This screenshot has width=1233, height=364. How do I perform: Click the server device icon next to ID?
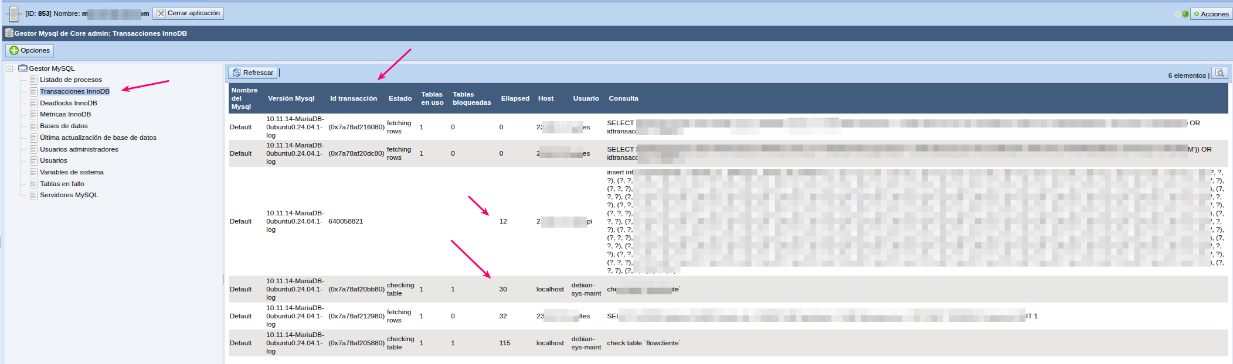point(13,13)
